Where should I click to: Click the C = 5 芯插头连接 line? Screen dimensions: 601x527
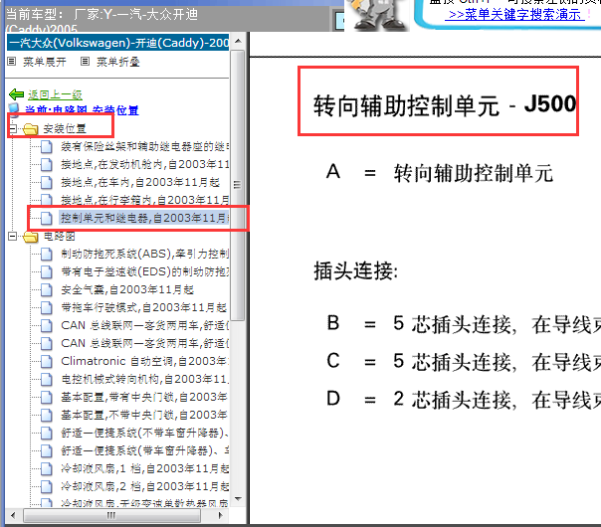(463, 362)
